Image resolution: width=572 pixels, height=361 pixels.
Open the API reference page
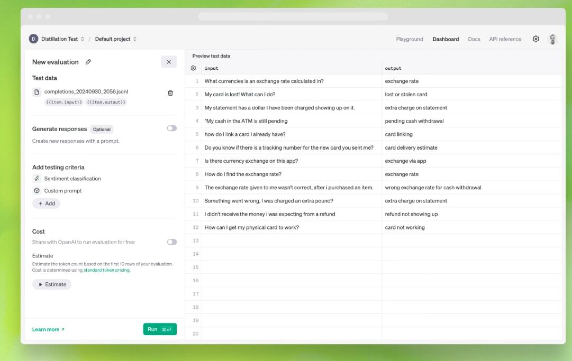505,39
